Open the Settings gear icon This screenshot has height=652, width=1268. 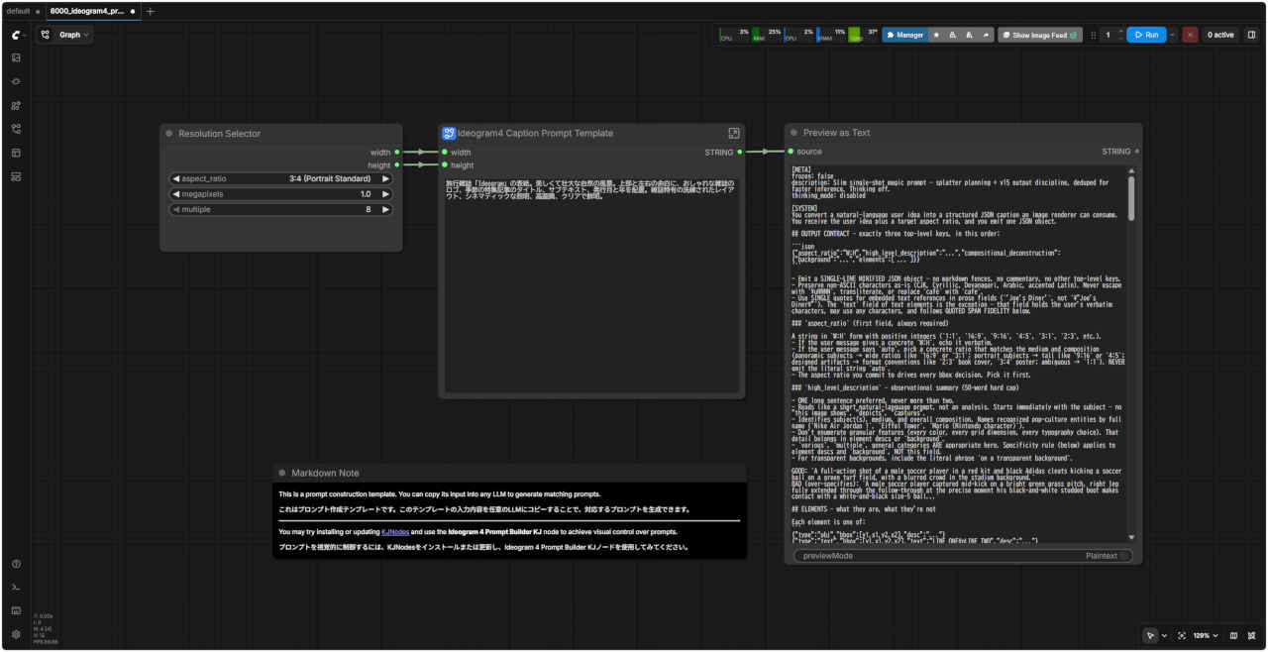pos(16,634)
